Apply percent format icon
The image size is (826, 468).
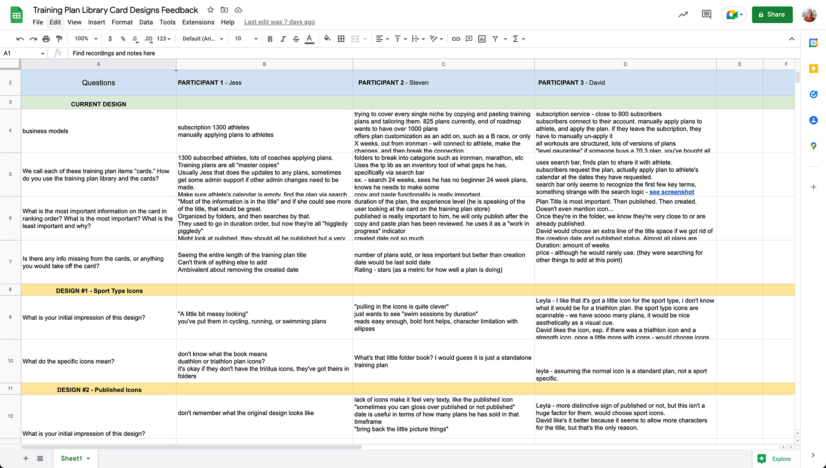[x=123, y=39]
